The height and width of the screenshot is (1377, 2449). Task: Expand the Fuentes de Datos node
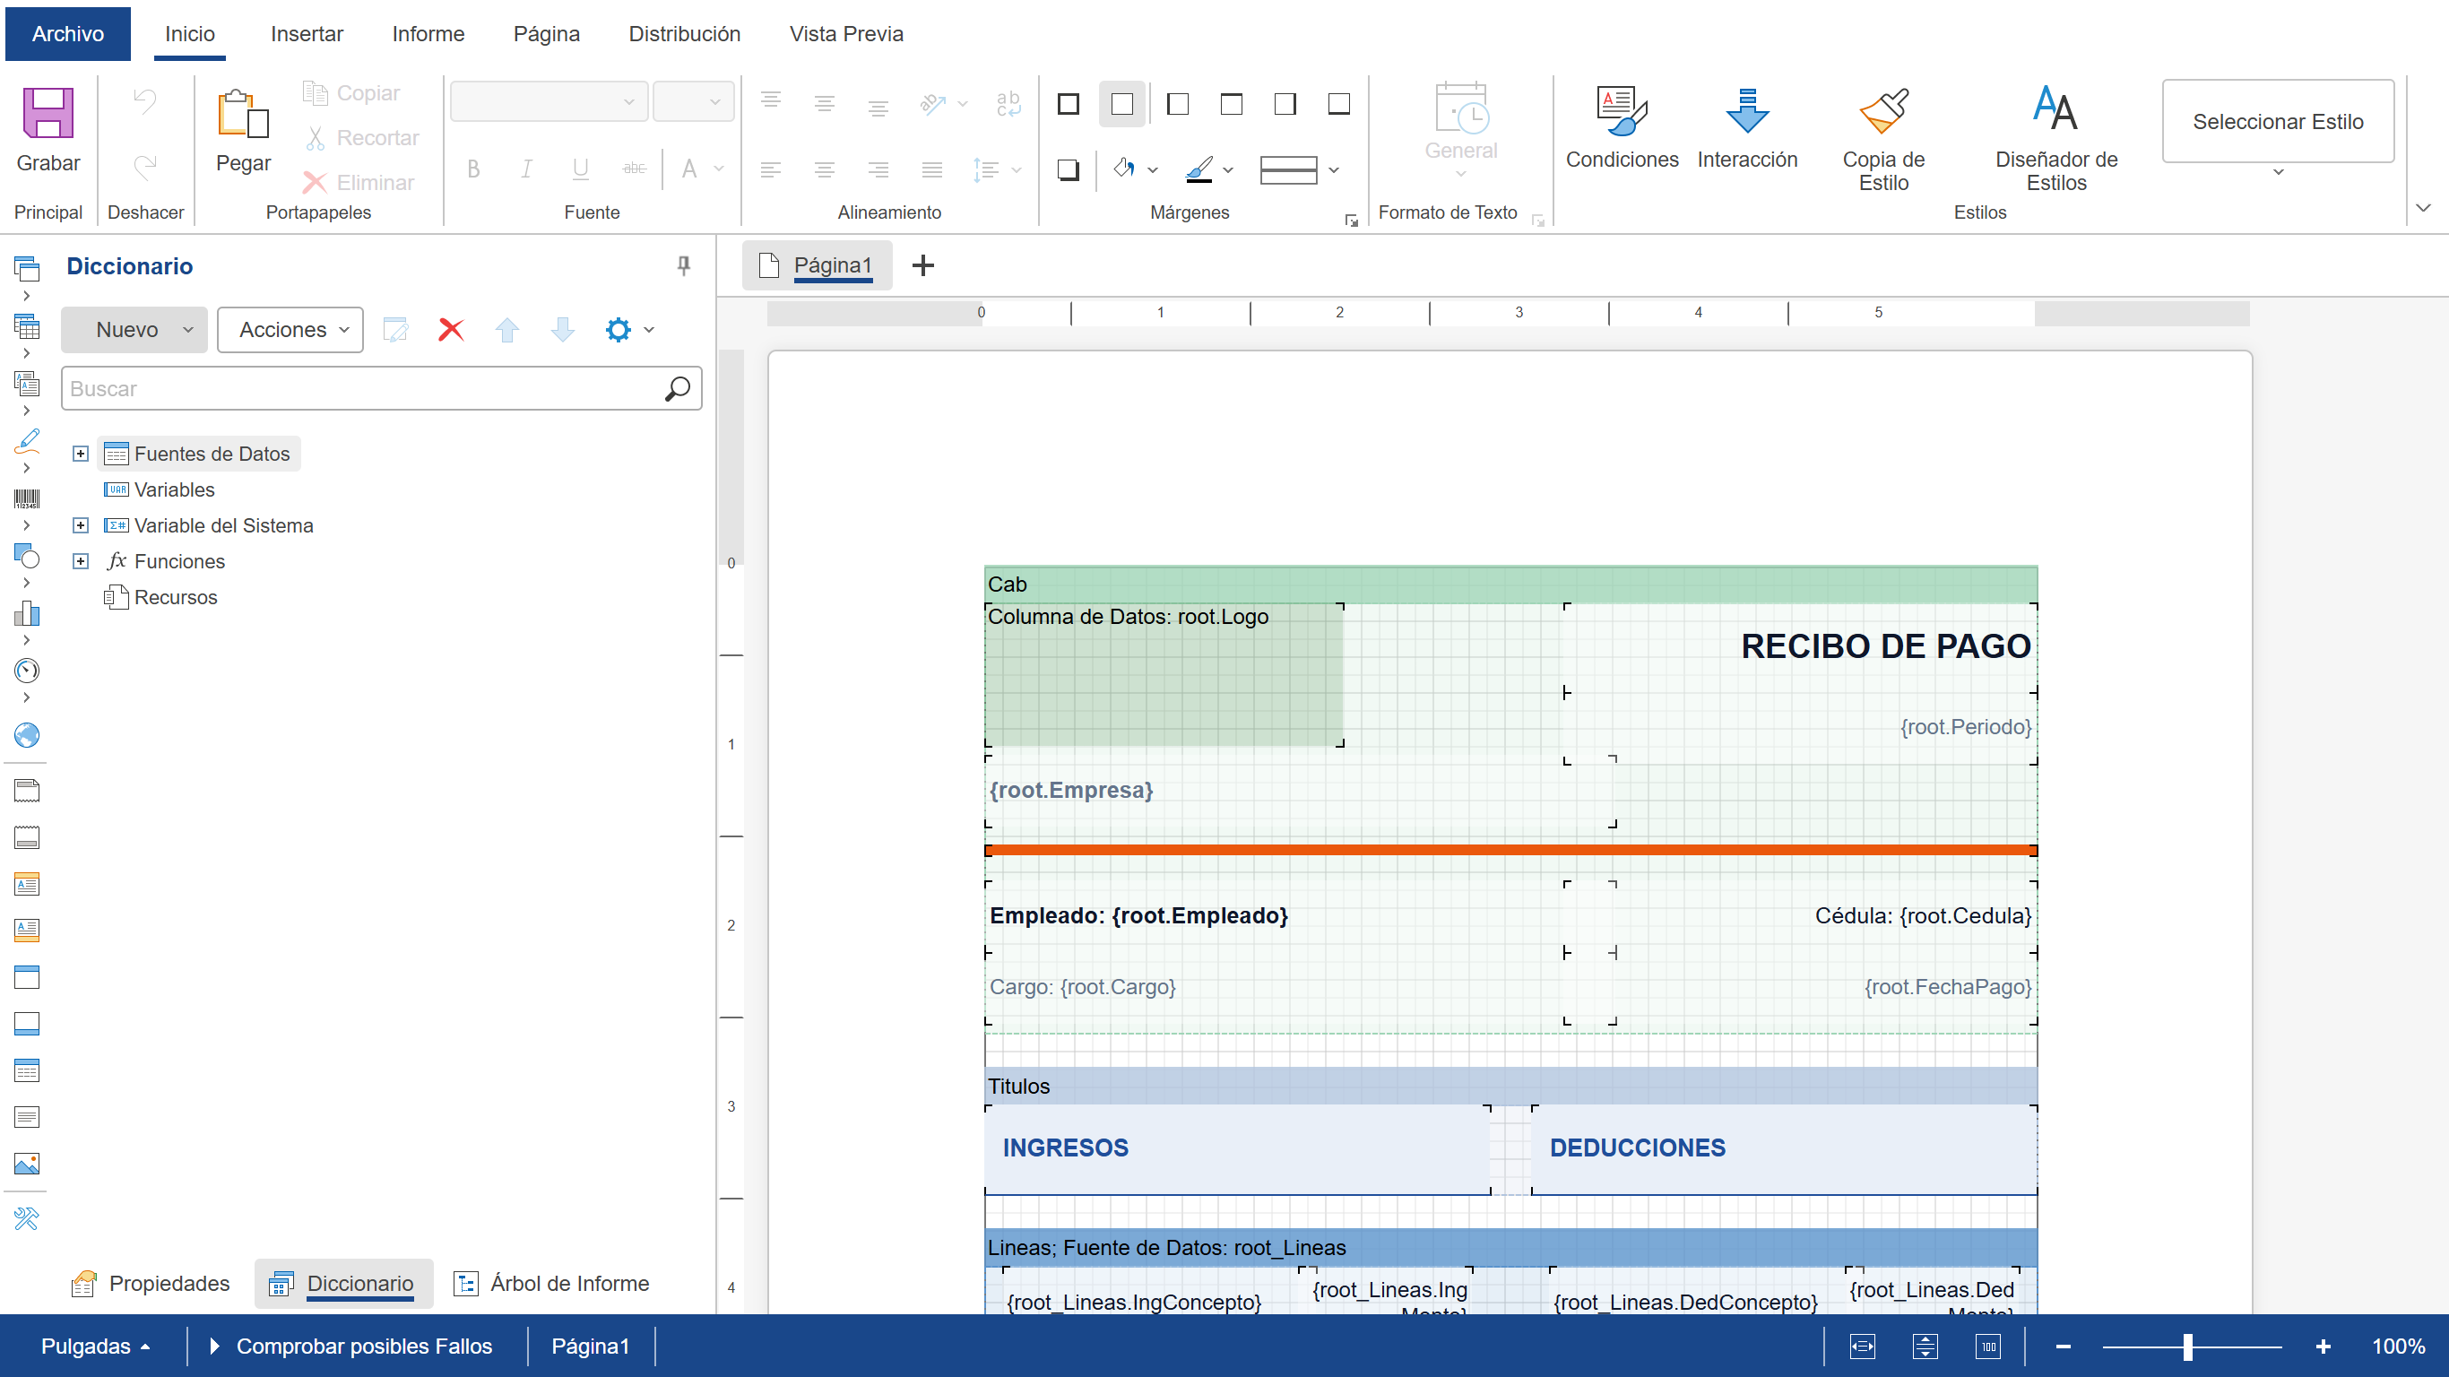81,454
